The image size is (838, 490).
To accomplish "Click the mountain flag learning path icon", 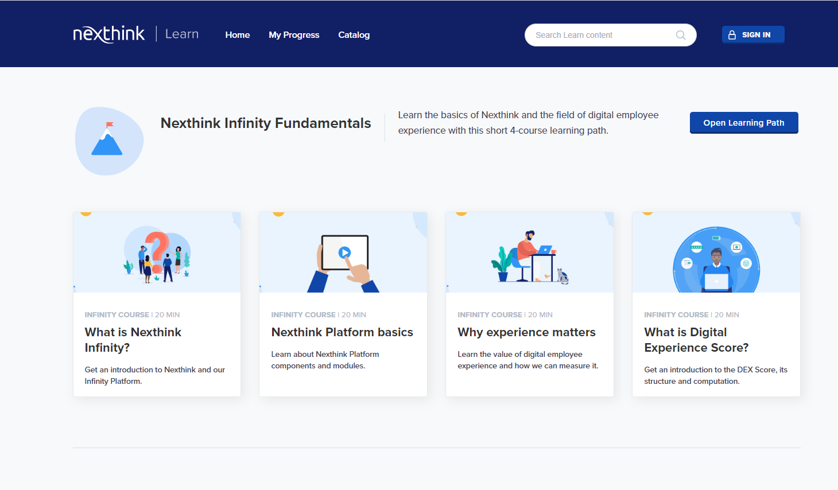I will pos(108,141).
